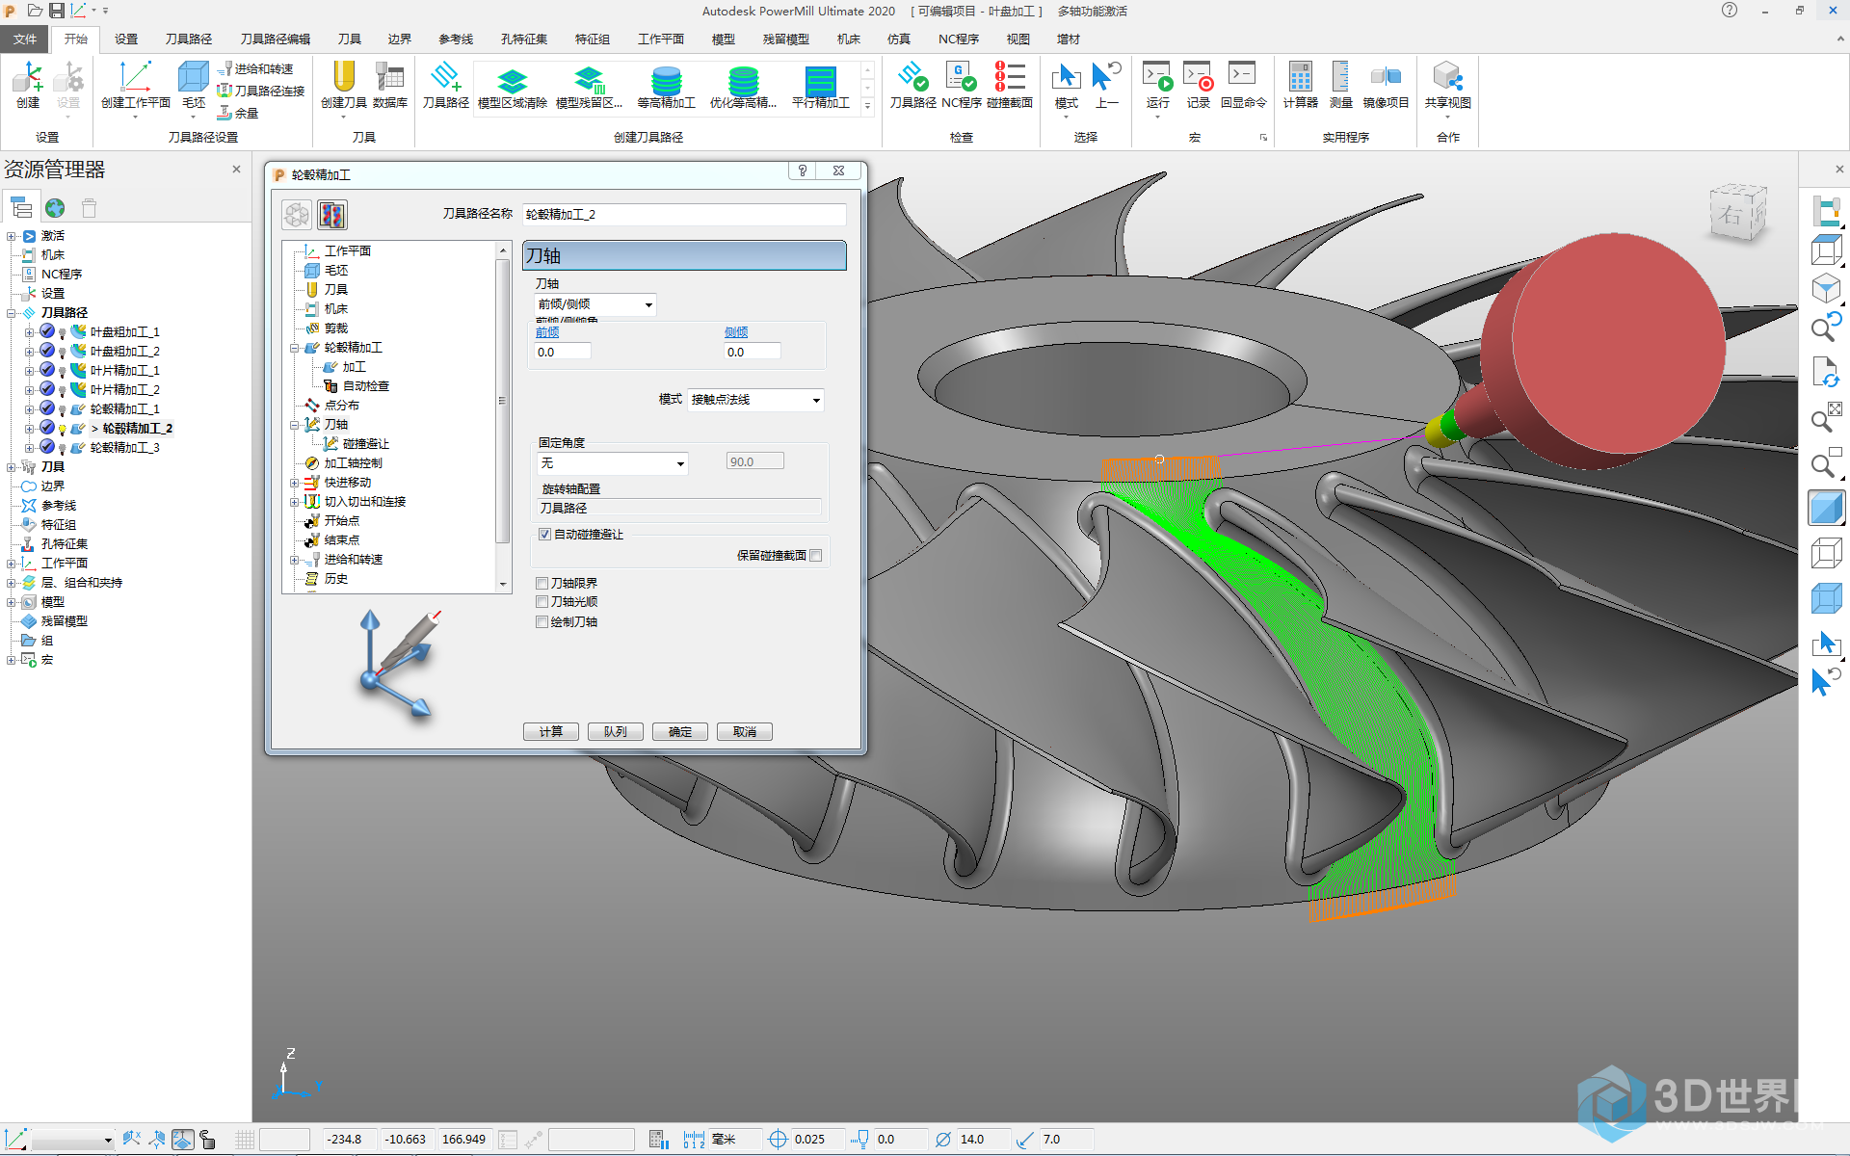Select 模型区域清除 strategy icon

coord(512,87)
